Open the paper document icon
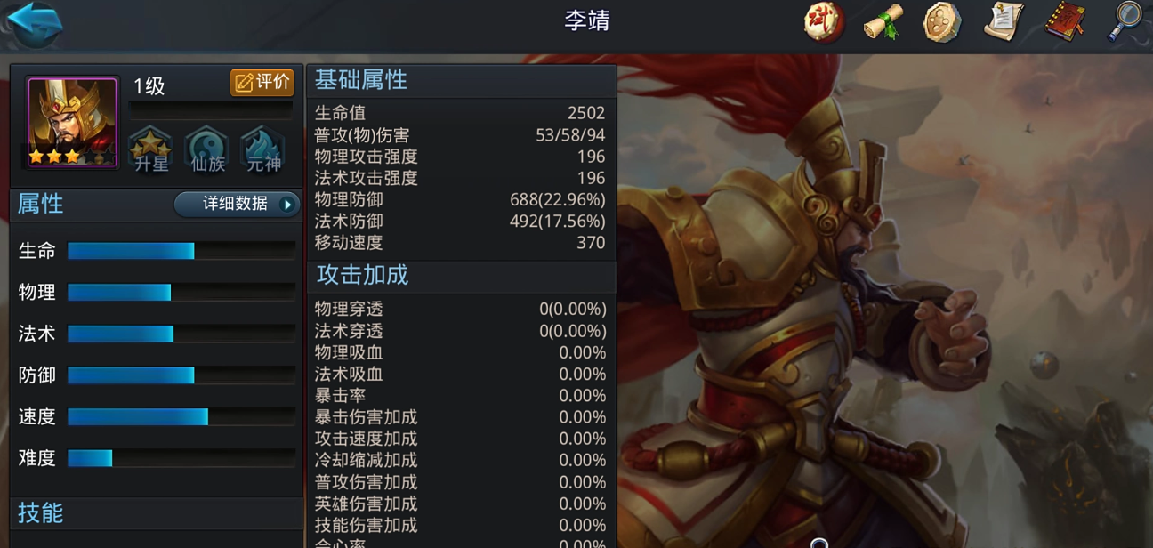 point(1003,22)
